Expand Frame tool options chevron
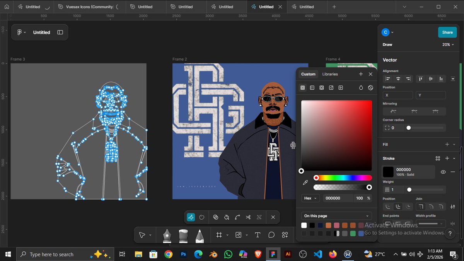 point(227,235)
